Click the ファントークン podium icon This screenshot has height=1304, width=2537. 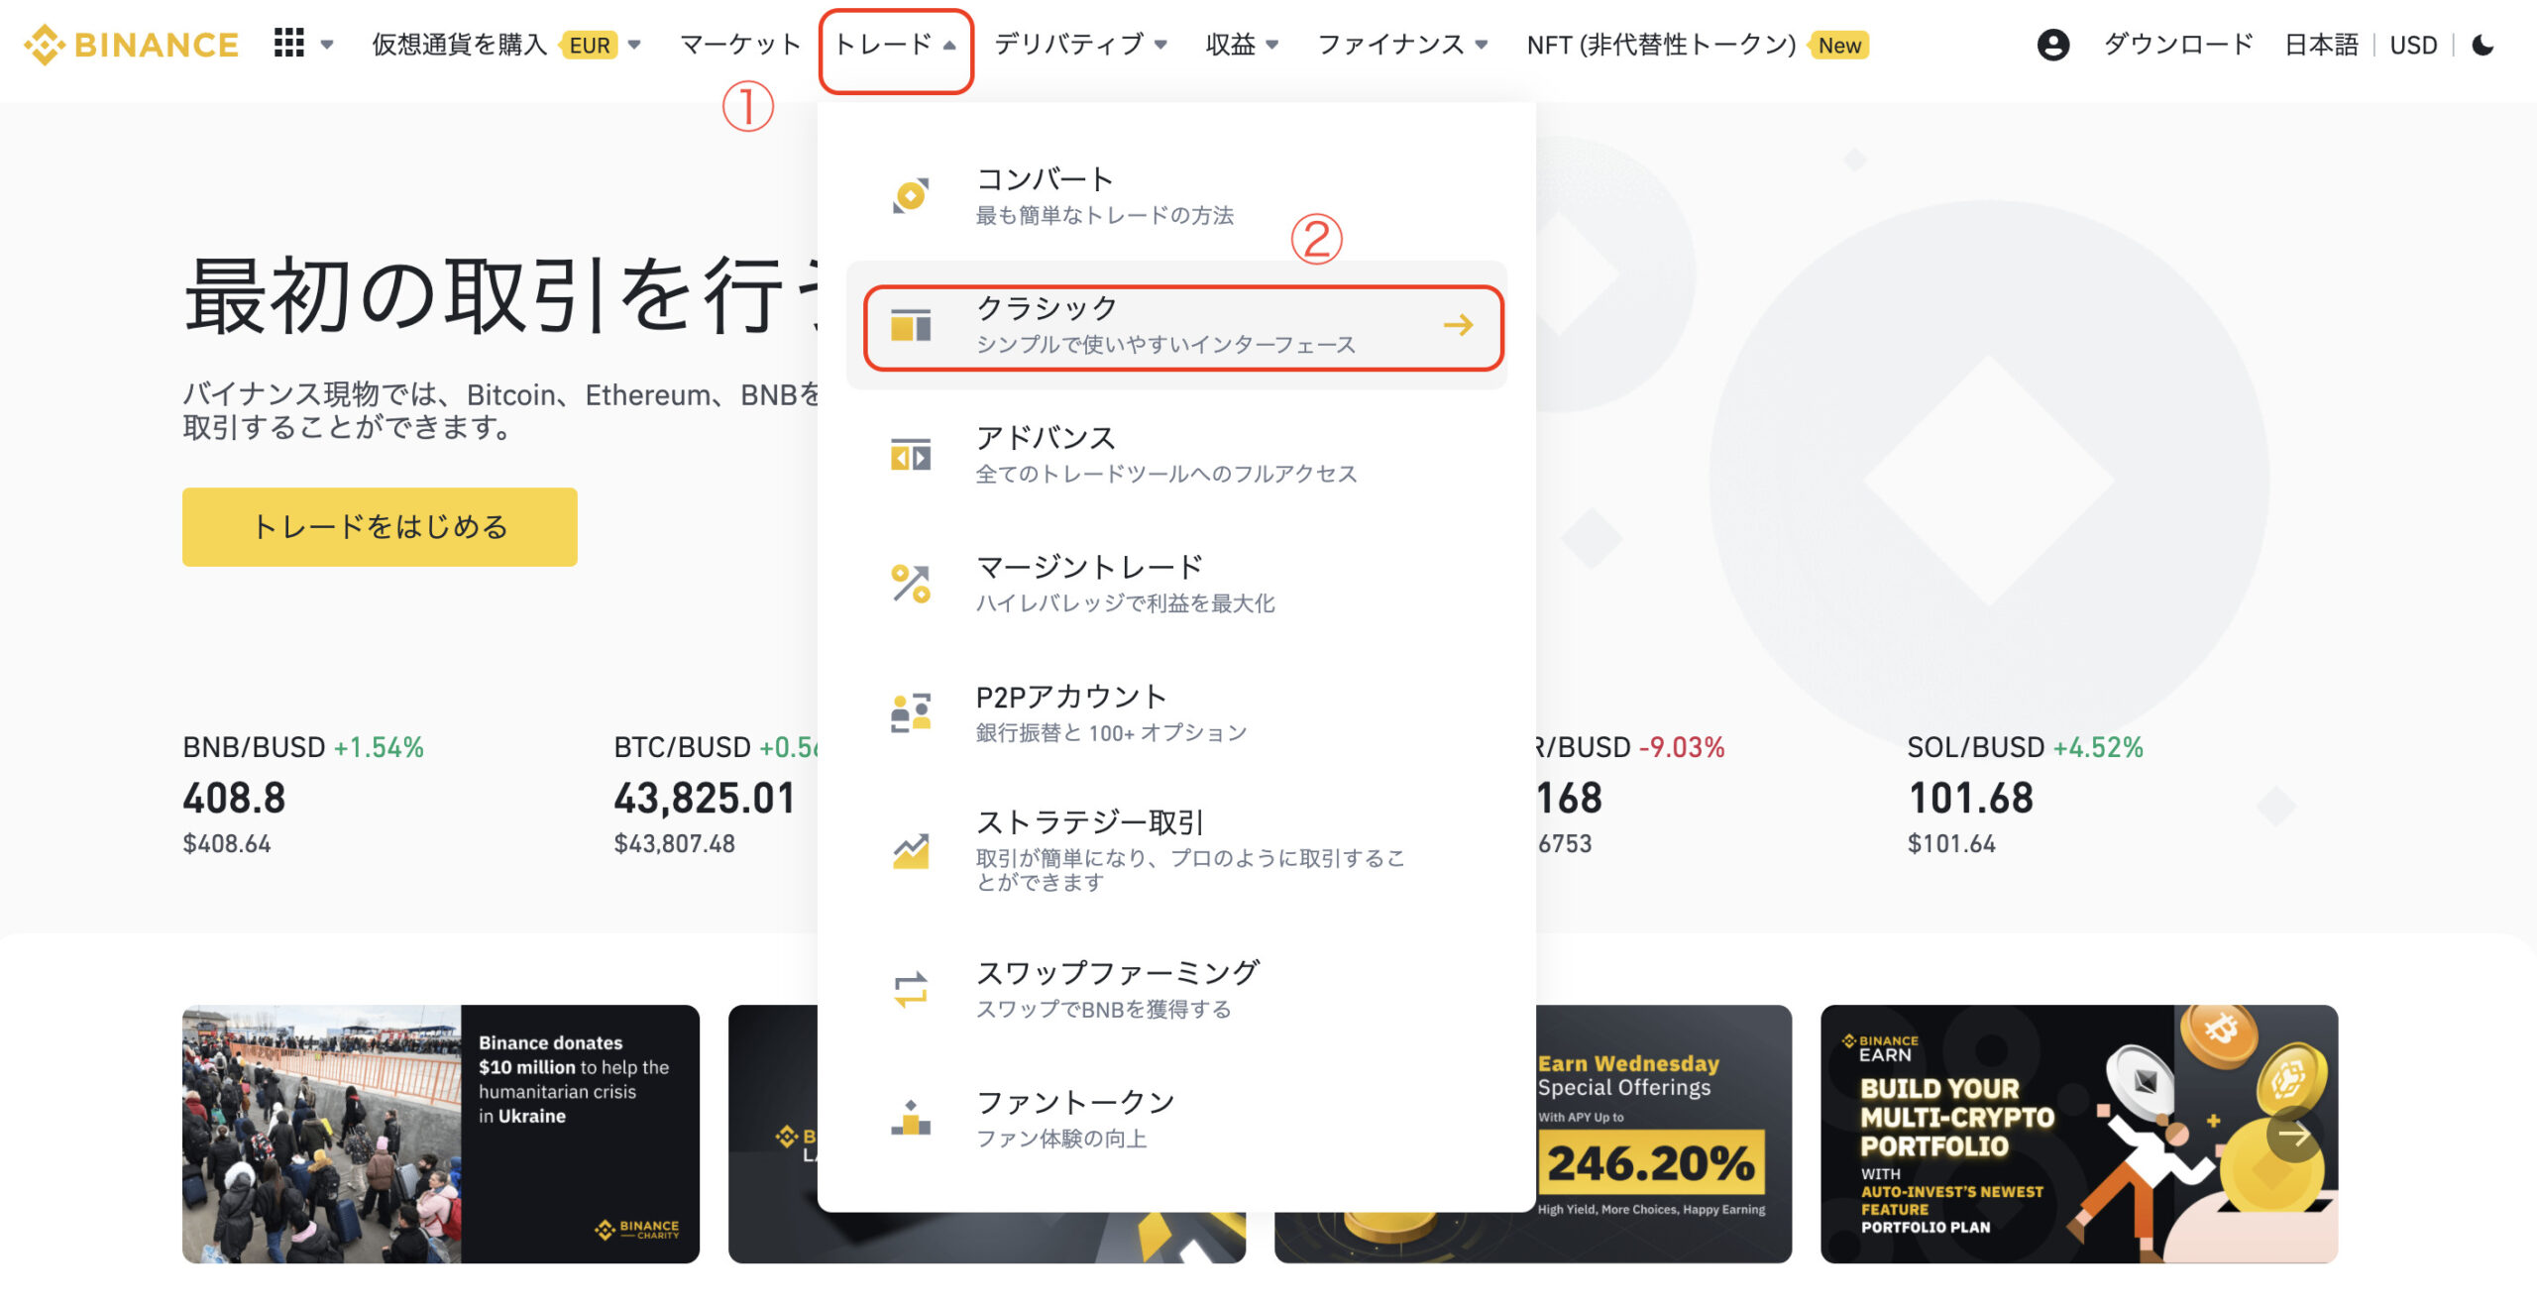(911, 1118)
